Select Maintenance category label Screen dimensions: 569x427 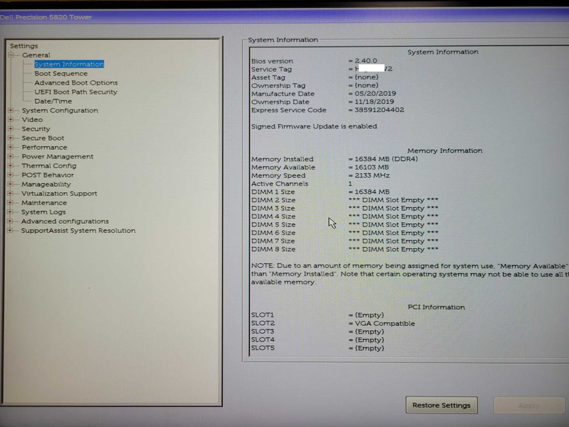point(44,203)
